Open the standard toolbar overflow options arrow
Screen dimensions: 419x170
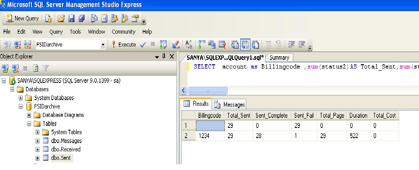point(144,21)
